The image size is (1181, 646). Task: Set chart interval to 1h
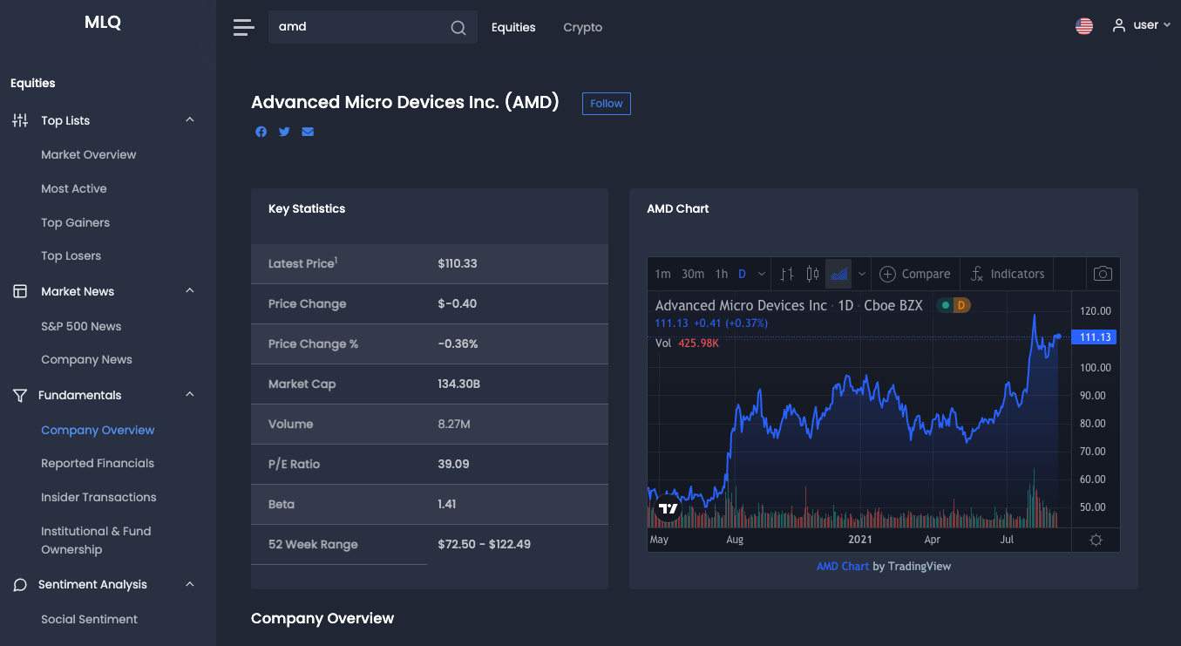tap(722, 274)
